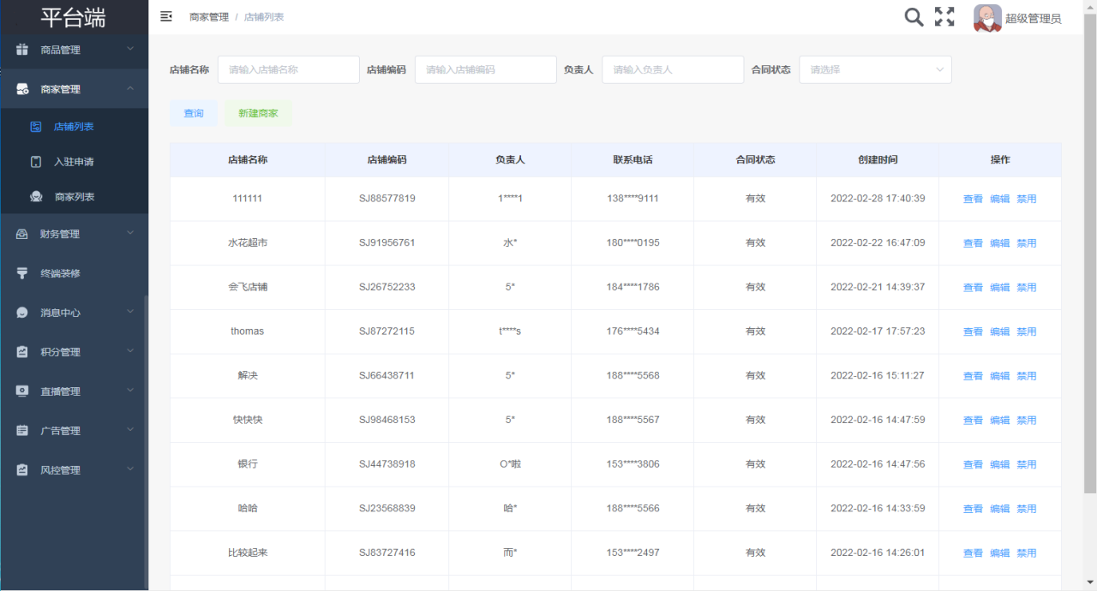Focus the 负责人 input field

pyautogui.click(x=673, y=69)
